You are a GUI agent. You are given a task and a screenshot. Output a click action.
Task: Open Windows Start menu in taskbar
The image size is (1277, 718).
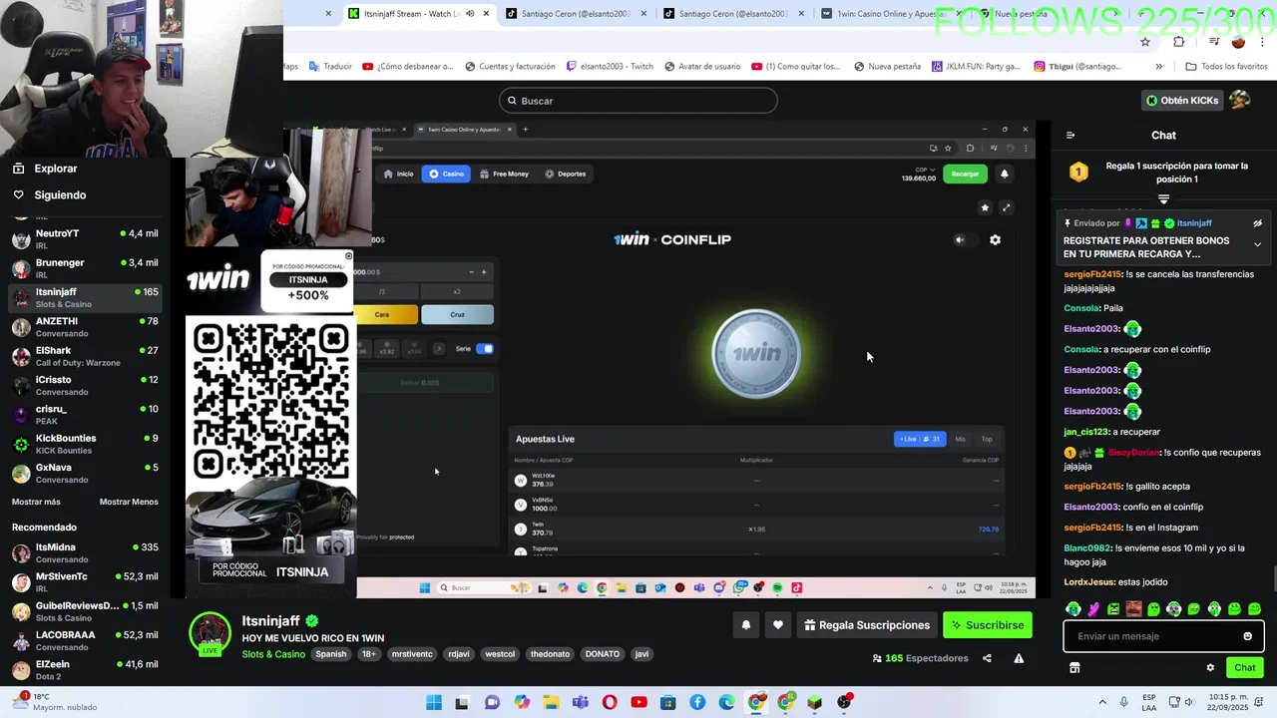[x=434, y=702]
